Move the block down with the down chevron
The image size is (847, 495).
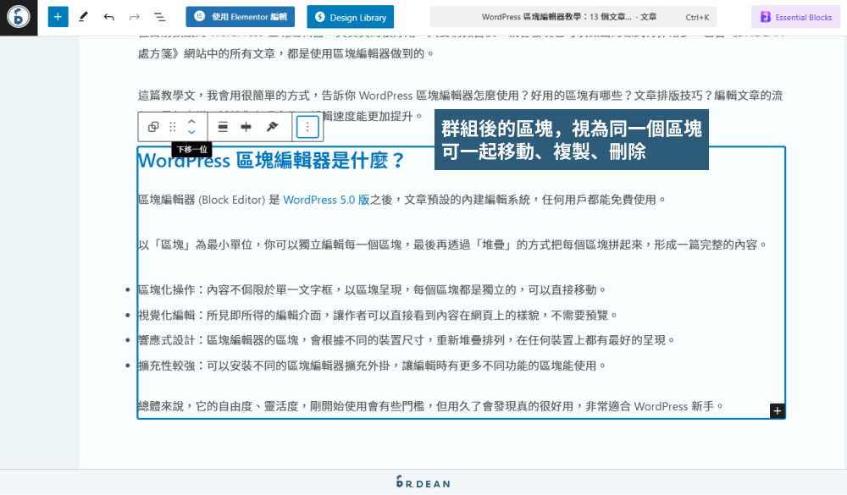pyautogui.click(x=191, y=133)
